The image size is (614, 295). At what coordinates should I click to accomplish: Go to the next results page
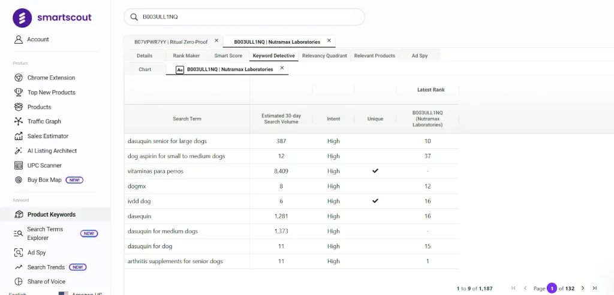[583, 288]
